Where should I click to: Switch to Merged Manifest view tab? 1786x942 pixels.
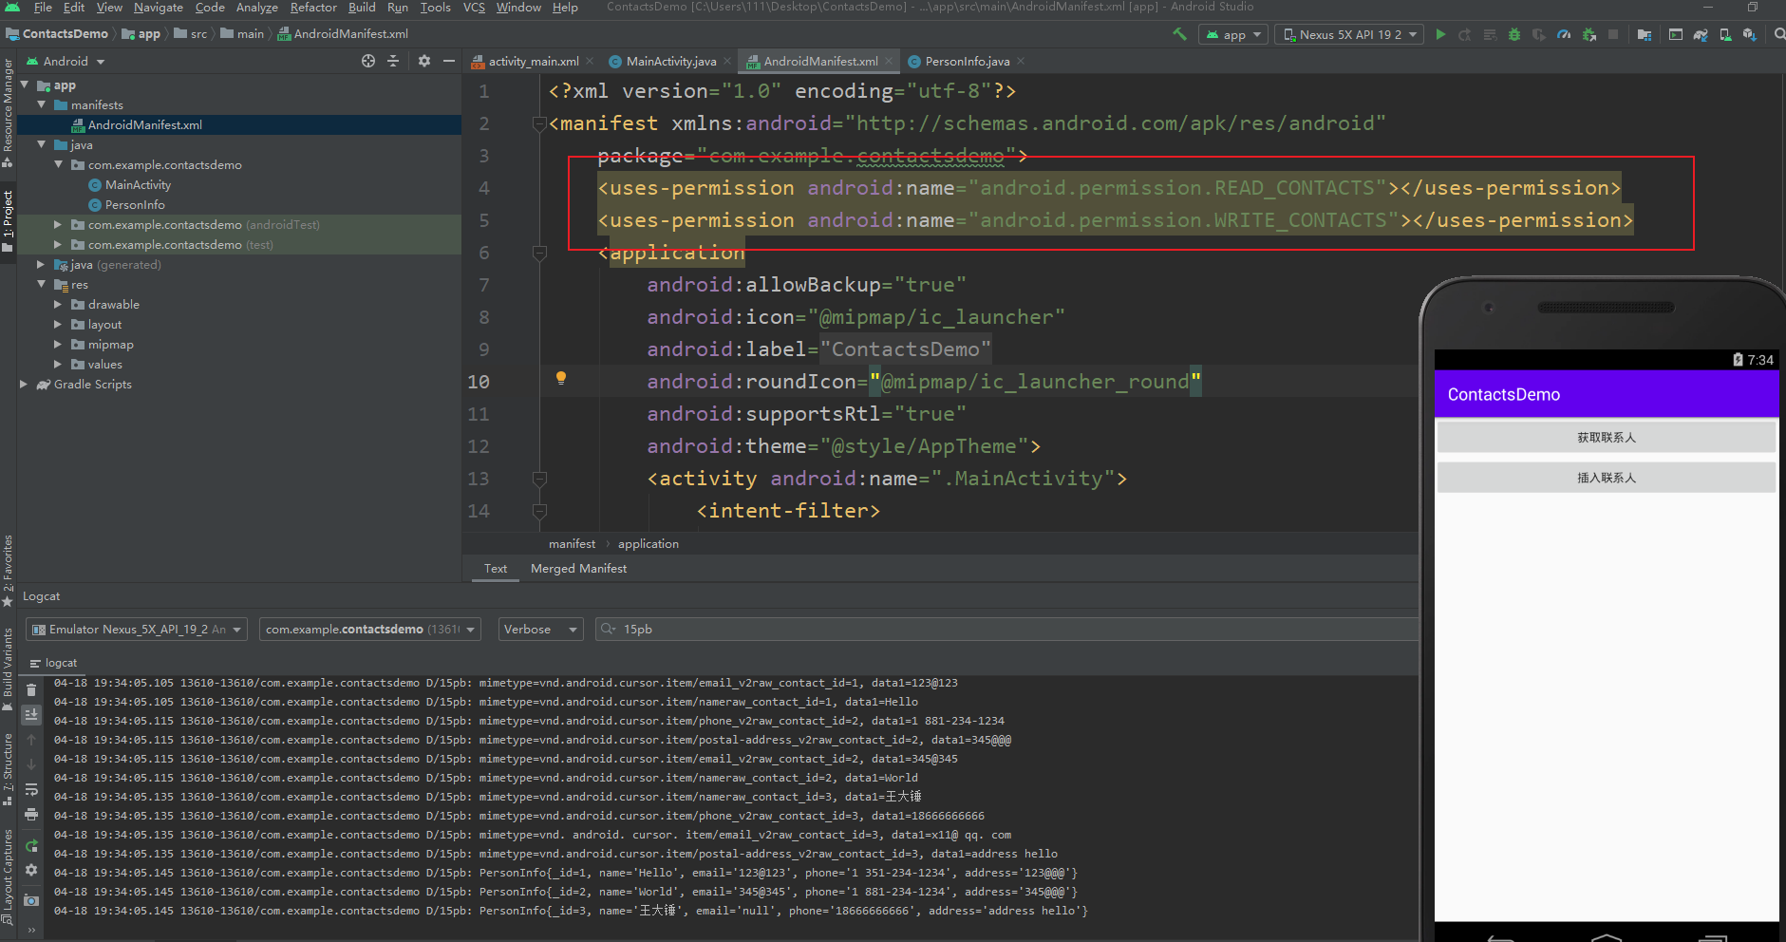(578, 569)
